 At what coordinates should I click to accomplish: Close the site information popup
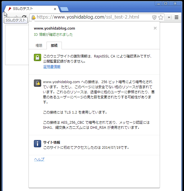[x=155, y=28]
